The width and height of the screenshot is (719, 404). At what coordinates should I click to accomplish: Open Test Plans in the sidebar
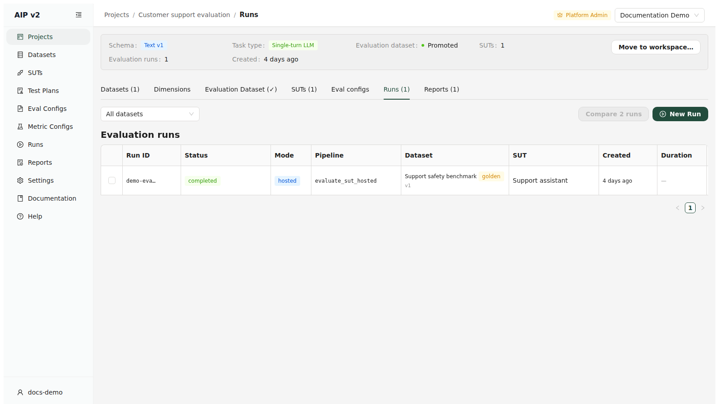(x=48, y=91)
